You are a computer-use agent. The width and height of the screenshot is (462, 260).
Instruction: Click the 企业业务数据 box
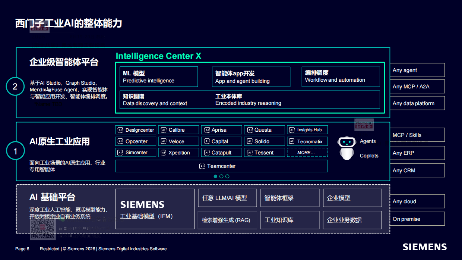pyautogui.click(x=352, y=220)
